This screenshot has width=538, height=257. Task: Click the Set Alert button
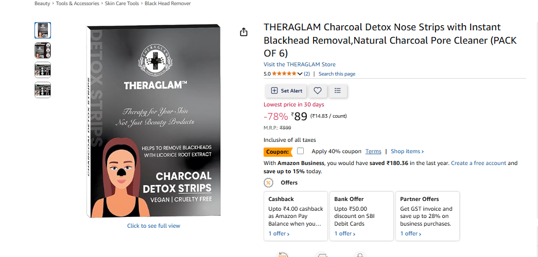(x=286, y=91)
